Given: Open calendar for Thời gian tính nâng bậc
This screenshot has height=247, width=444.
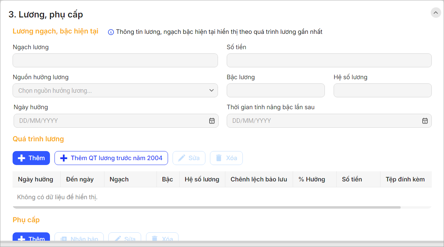Looking at the screenshot, I should (x=425, y=121).
